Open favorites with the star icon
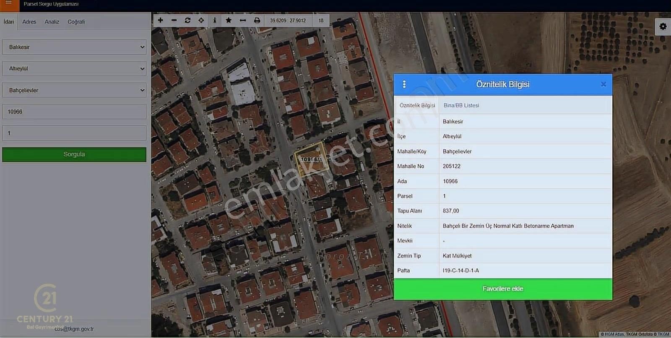Viewport: 671px width, 338px height. click(x=229, y=20)
